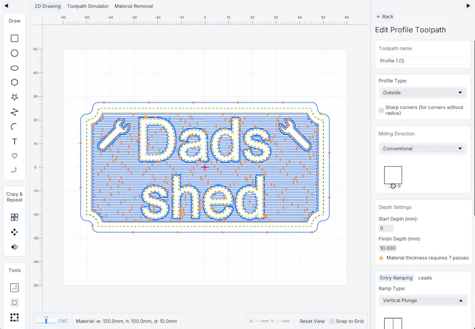Click the Depth Settings label
Viewport: 475px width, 329px height.
coord(395,207)
